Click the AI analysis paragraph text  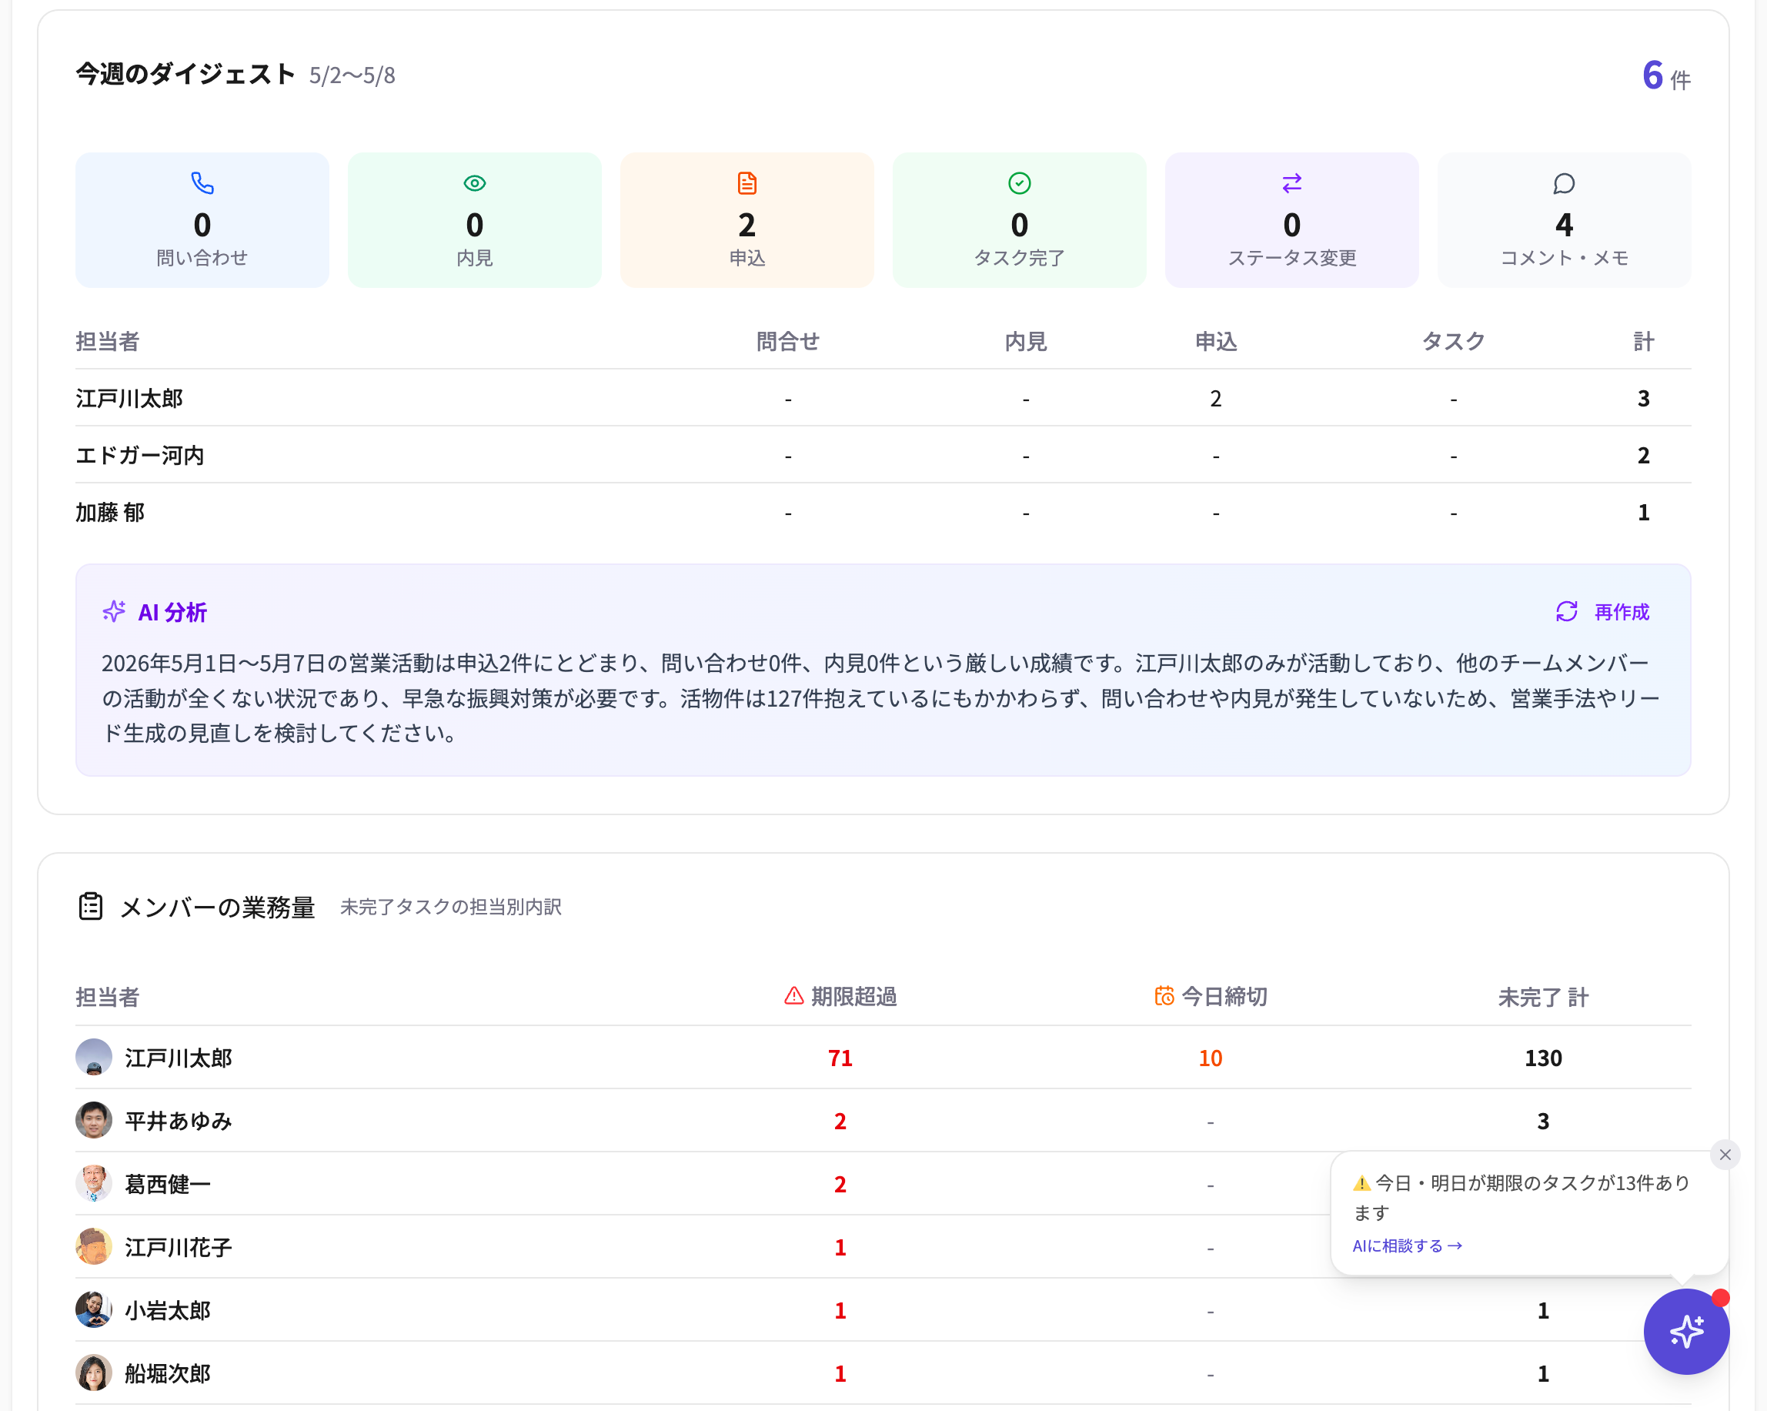click(x=881, y=697)
